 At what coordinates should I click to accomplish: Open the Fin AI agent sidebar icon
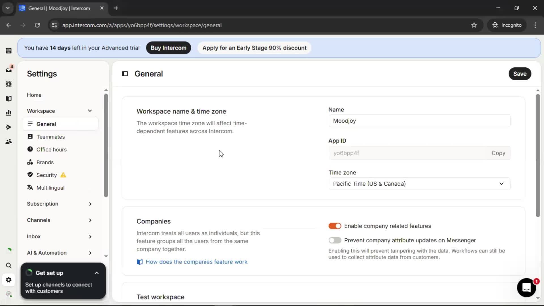(x=8, y=84)
